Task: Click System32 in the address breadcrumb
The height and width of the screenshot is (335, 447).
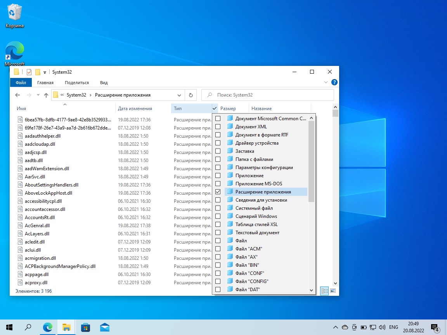Action: tap(76, 95)
